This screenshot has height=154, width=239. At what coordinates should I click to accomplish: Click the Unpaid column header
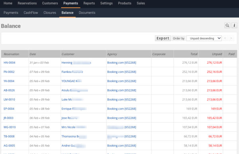[x=217, y=54]
